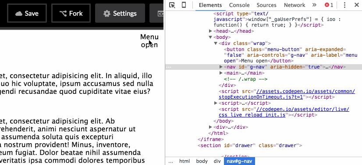The height and width of the screenshot is (165, 362).
Task: Click the aria-hidden "true" attribute value
Action: 314,67
